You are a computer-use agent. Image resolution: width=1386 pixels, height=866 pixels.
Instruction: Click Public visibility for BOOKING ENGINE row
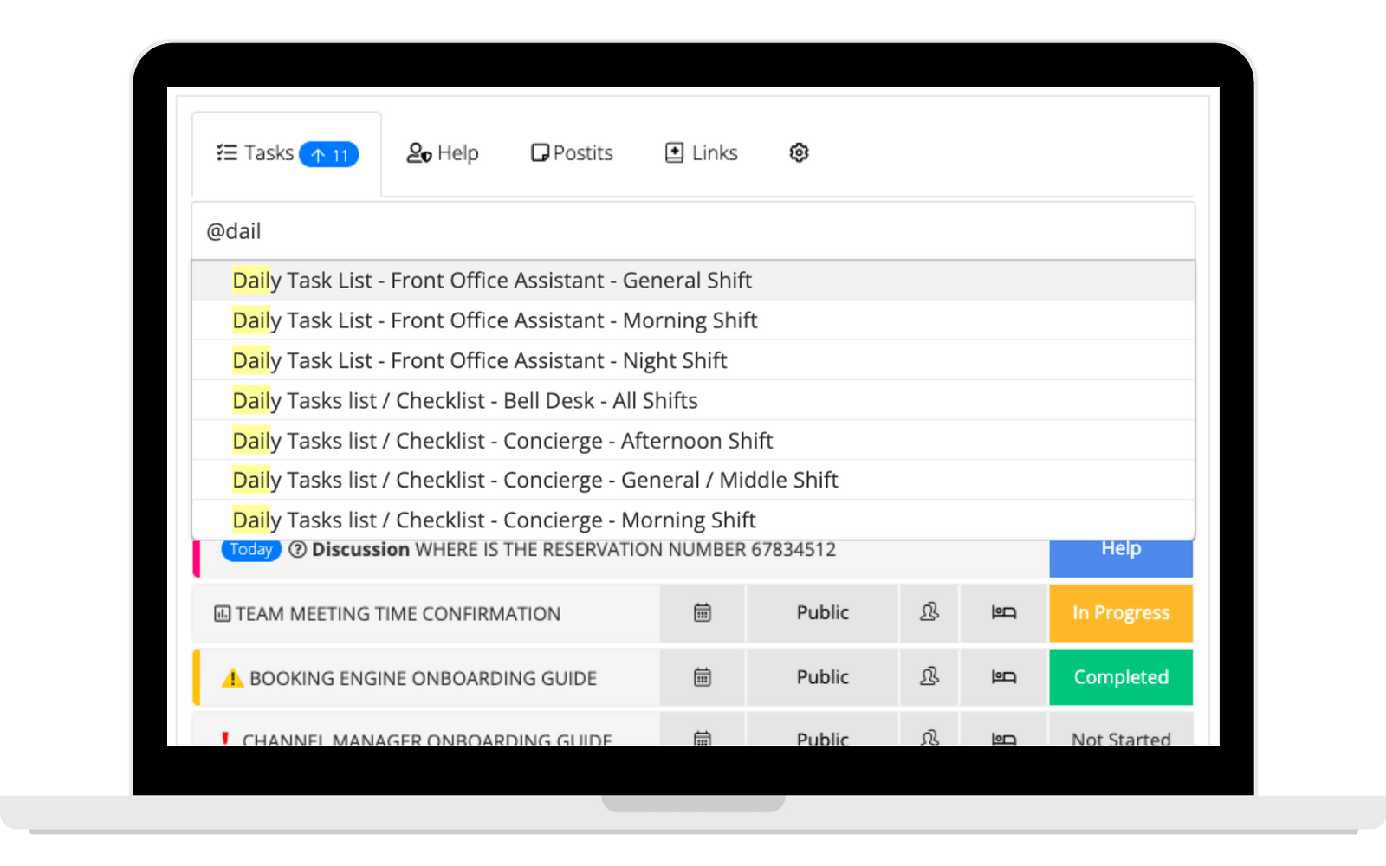click(823, 677)
